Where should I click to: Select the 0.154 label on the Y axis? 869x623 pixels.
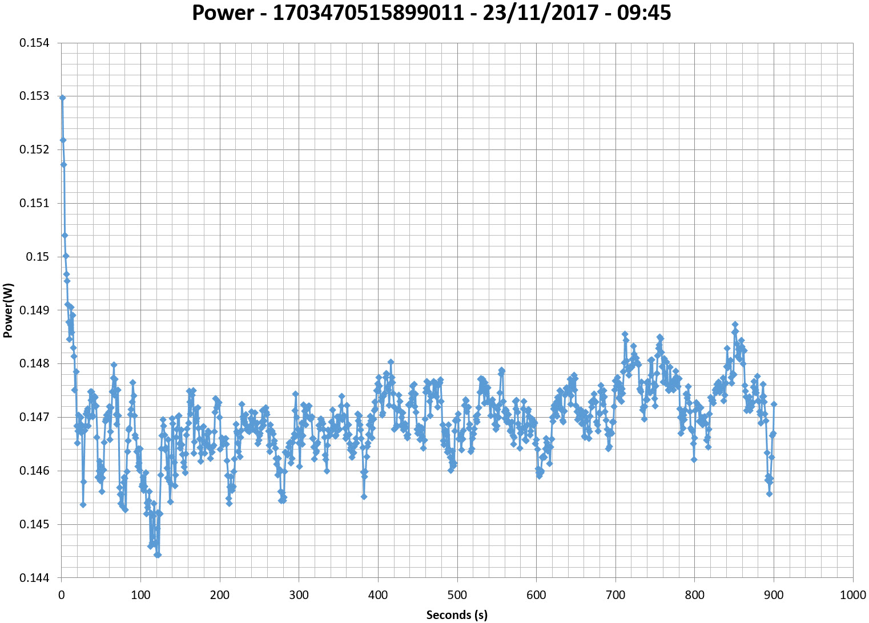point(34,43)
